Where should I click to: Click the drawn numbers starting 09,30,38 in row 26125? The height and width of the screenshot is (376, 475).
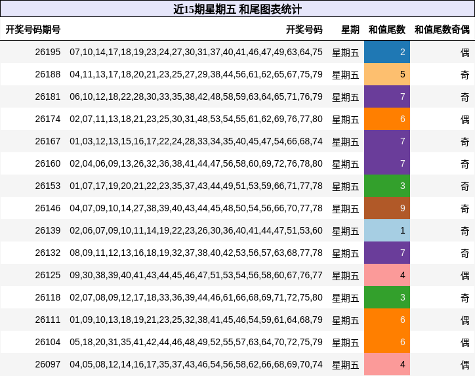(x=196, y=276)
